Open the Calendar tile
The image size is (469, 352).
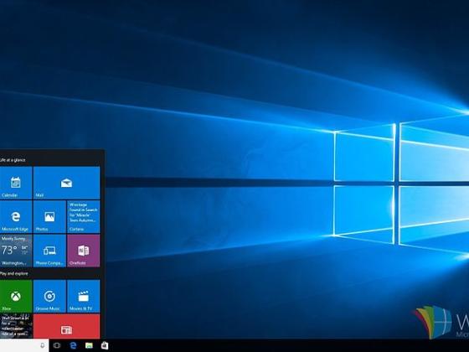(x=16, y=183)
